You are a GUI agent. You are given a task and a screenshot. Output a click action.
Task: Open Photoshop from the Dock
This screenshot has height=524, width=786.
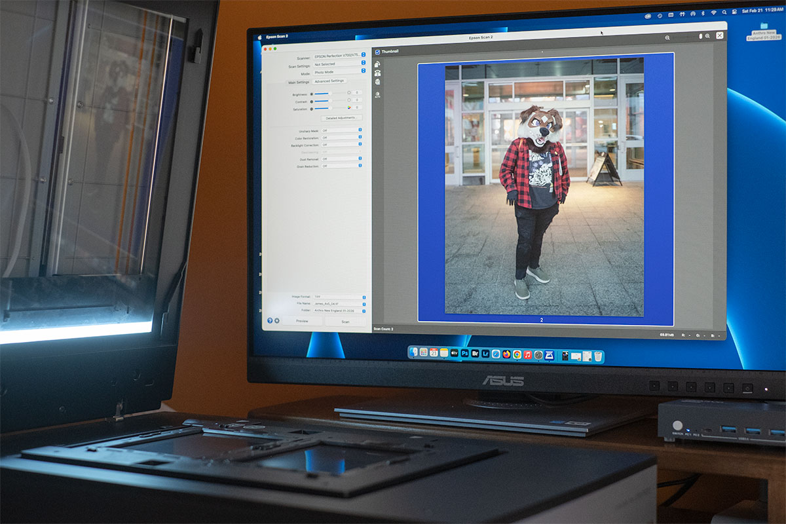click(x=464, y=354)
